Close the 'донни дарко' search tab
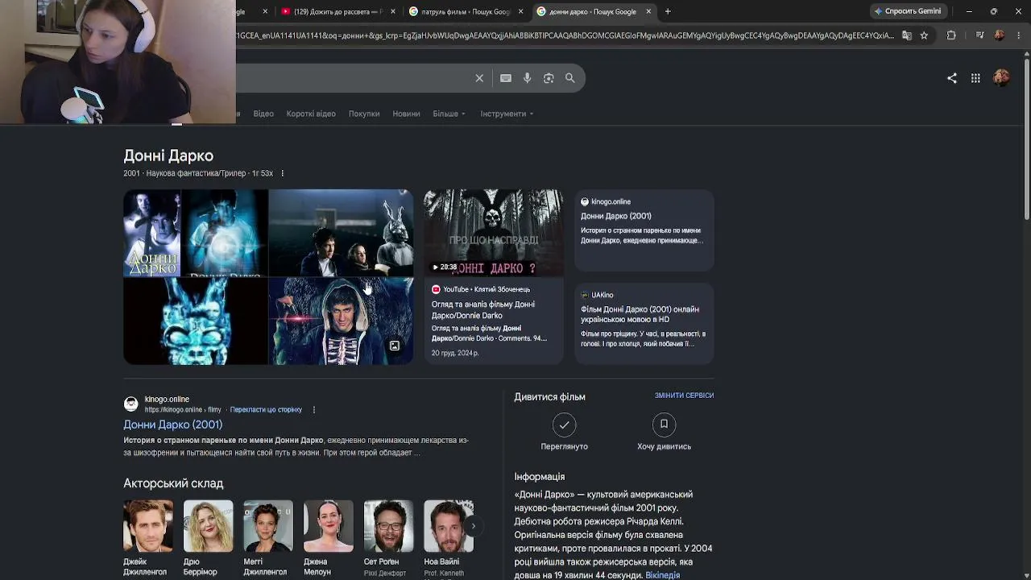The height and width of the screenshot is (580, 1031). click(648, 11)
